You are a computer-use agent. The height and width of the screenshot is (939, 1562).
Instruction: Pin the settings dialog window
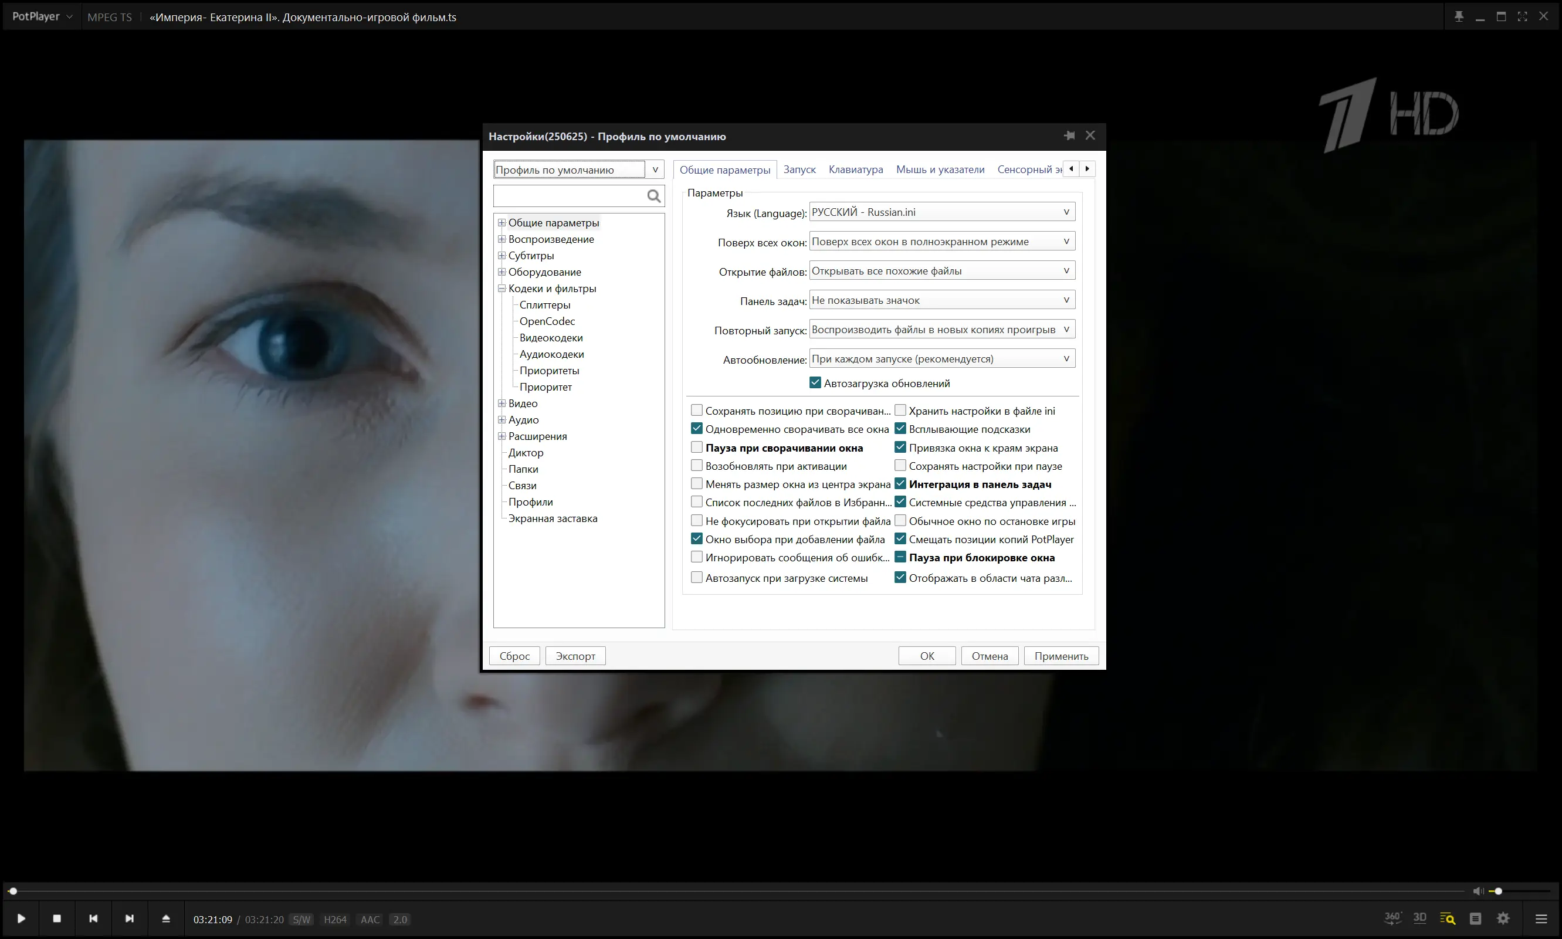click(1069, 135)
